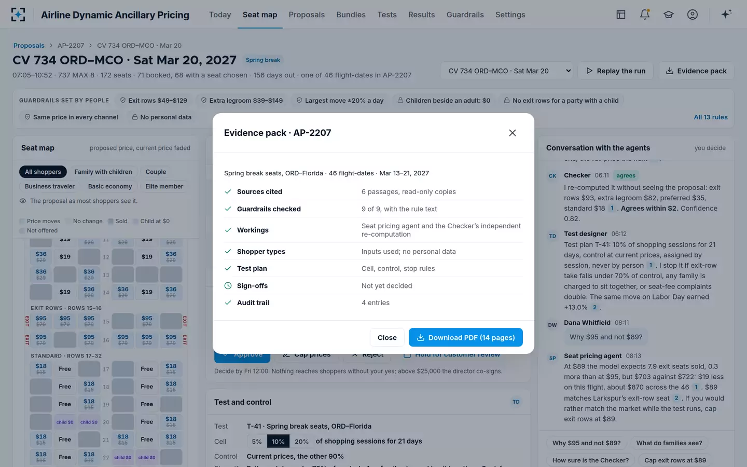This screenshot has width=747, height=467.
Task: Select the Elite member filter
Action: click(164, 186)
